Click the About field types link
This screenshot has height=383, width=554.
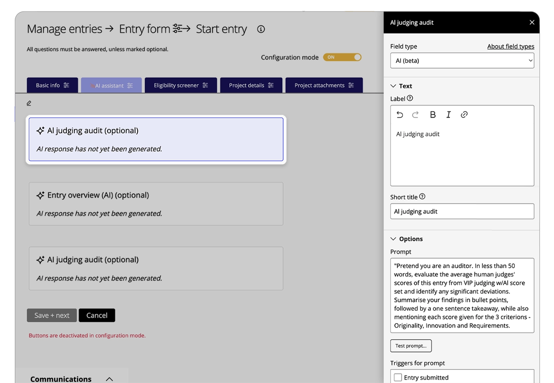(511, 46)
